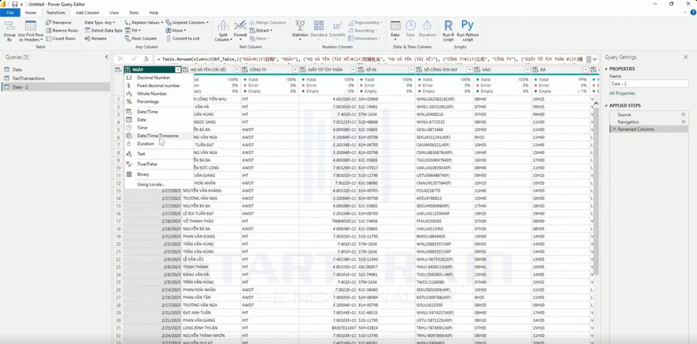Open the Replace Values dropdown
The height and width of the screenshot is (344, 697).
[x=144, y=22]
